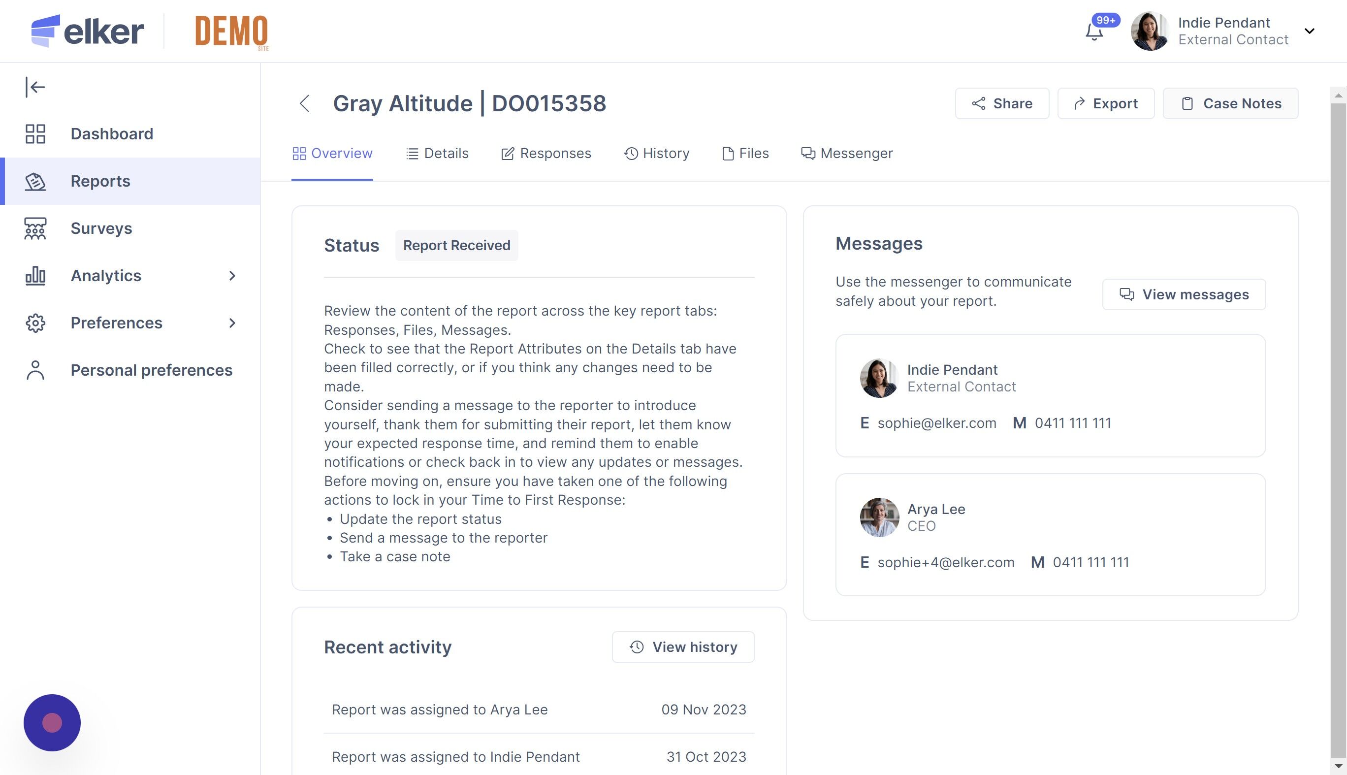Click the page vertical scrollbar
Viewport: 1347px width, 775px height.
[1338, 426]
